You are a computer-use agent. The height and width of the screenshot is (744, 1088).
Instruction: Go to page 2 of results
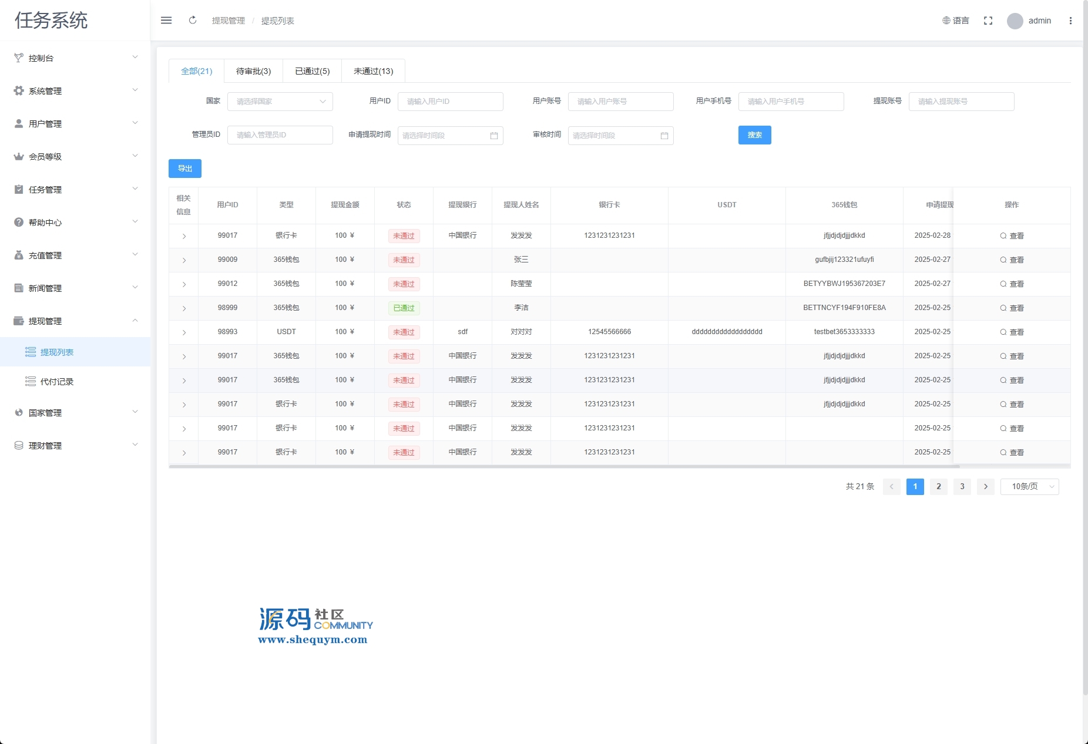[x=938, y=487]
